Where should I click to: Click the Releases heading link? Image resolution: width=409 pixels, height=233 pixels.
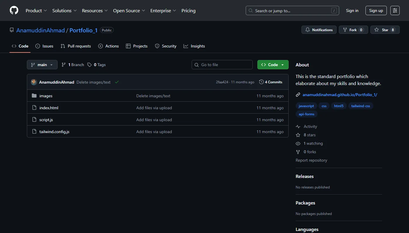click(304, 176)
